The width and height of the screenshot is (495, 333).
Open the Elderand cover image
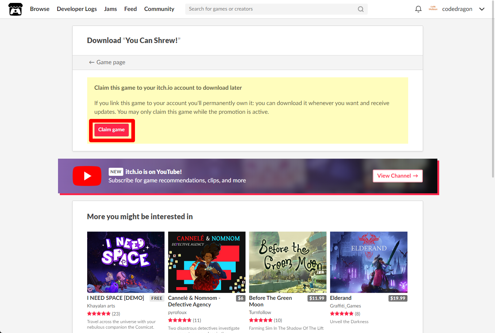pyautogui.click(x=369, y=262)
